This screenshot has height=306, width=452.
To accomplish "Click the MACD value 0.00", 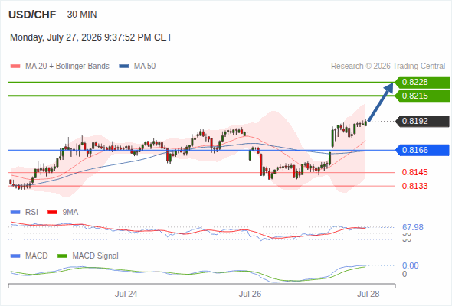I will [410, 265].
